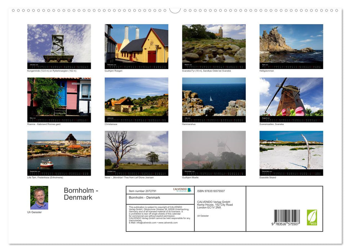Click the December calendar strip under Dueodde Strand
Image resolution: width=350 pixels, height=252 pixels.
pyautogui.click(x=291, y=172)
